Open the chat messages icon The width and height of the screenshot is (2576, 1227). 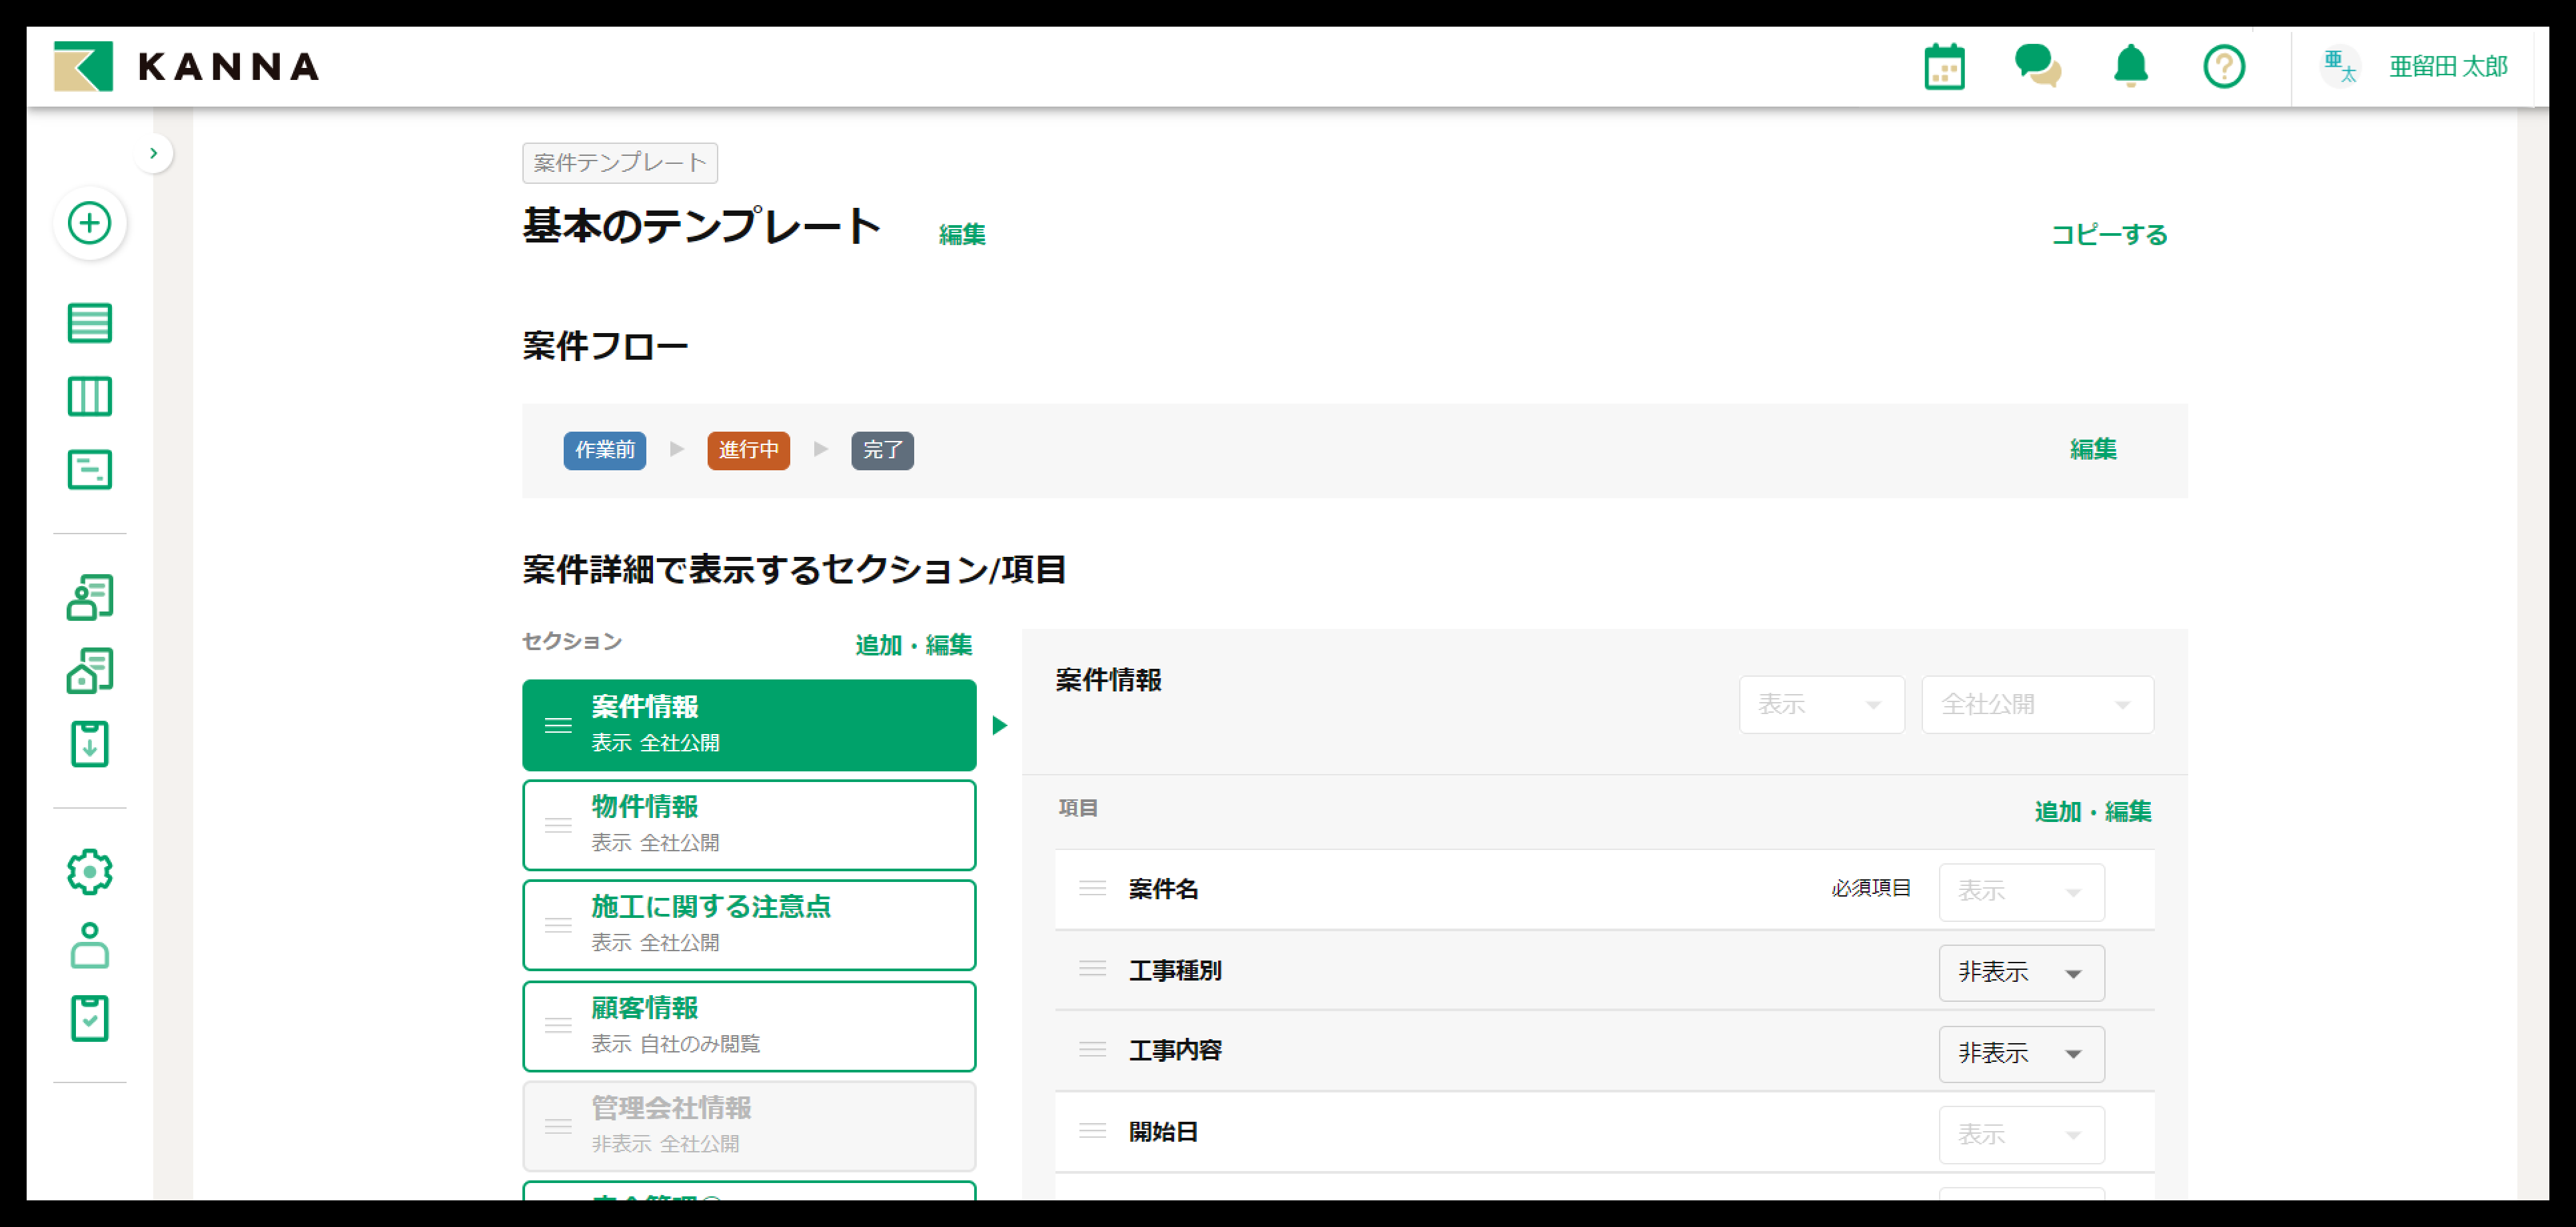tap(2037, 66)
